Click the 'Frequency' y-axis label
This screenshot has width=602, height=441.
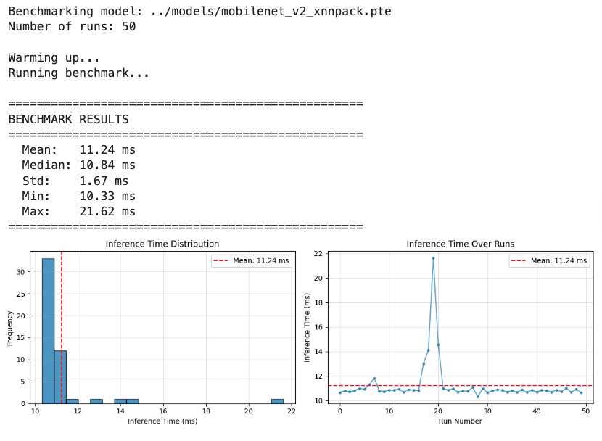tap(10, 328)
